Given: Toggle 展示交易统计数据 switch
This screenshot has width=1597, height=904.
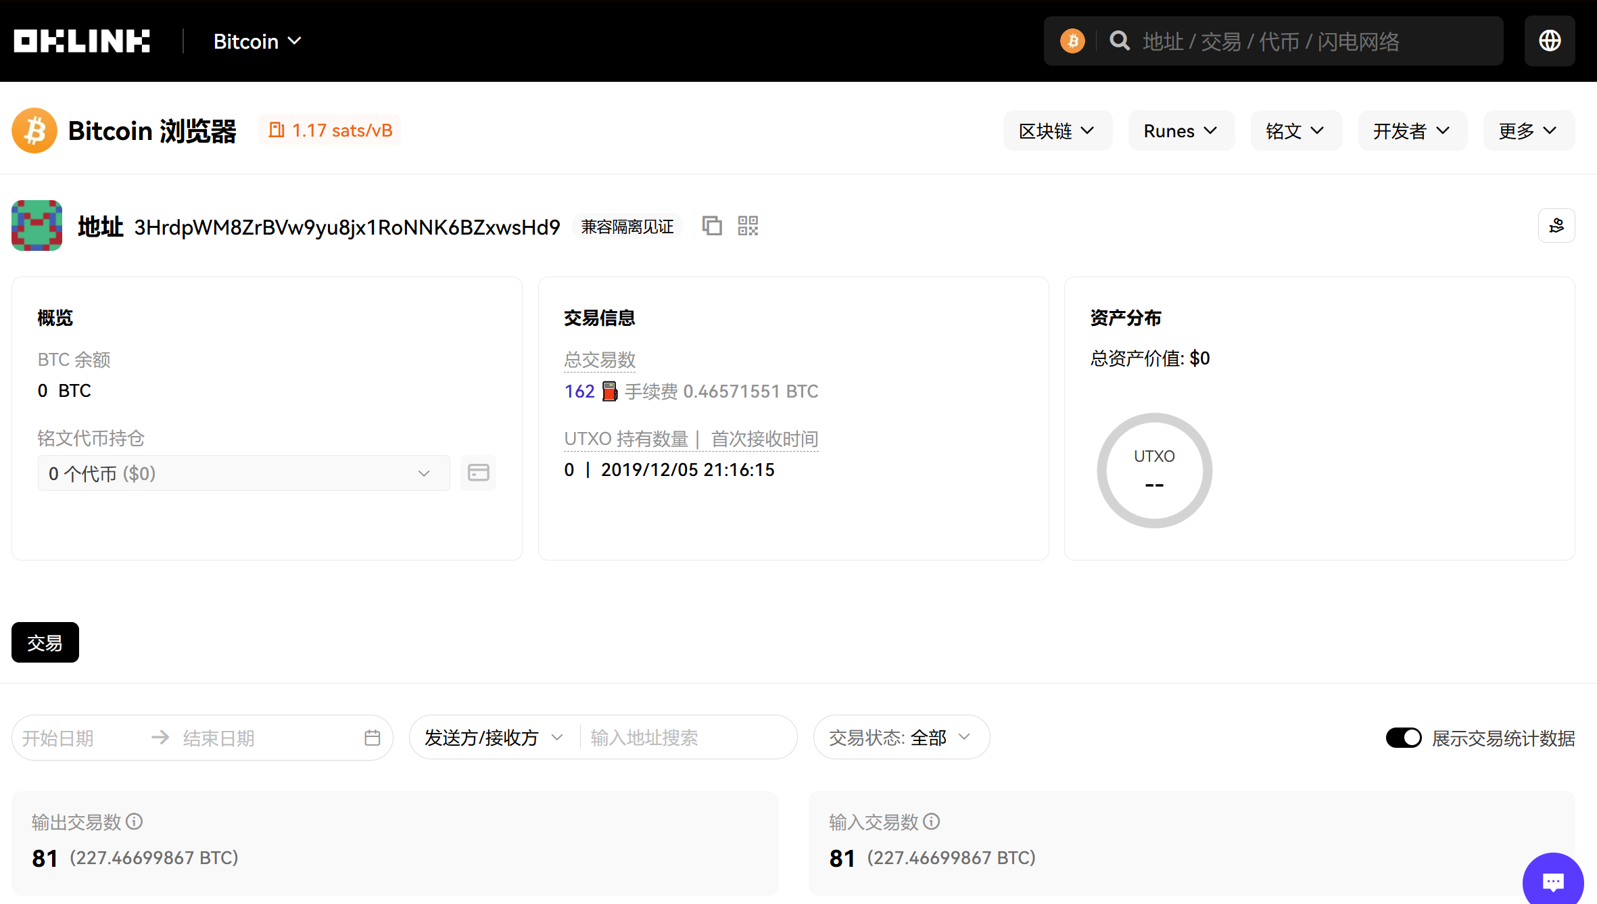Looking at the screenshot, I should pos(1403,738).
